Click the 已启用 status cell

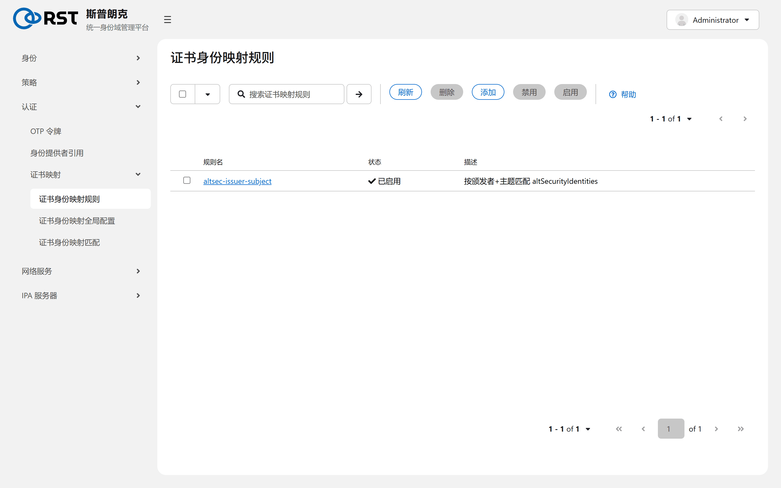[384, 181]
